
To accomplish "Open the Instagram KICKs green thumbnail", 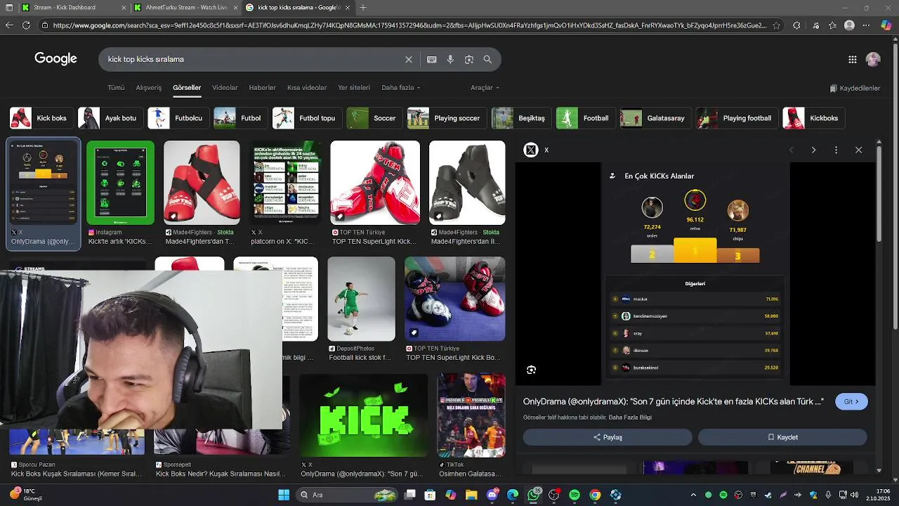I will click(x=120, y=183).
